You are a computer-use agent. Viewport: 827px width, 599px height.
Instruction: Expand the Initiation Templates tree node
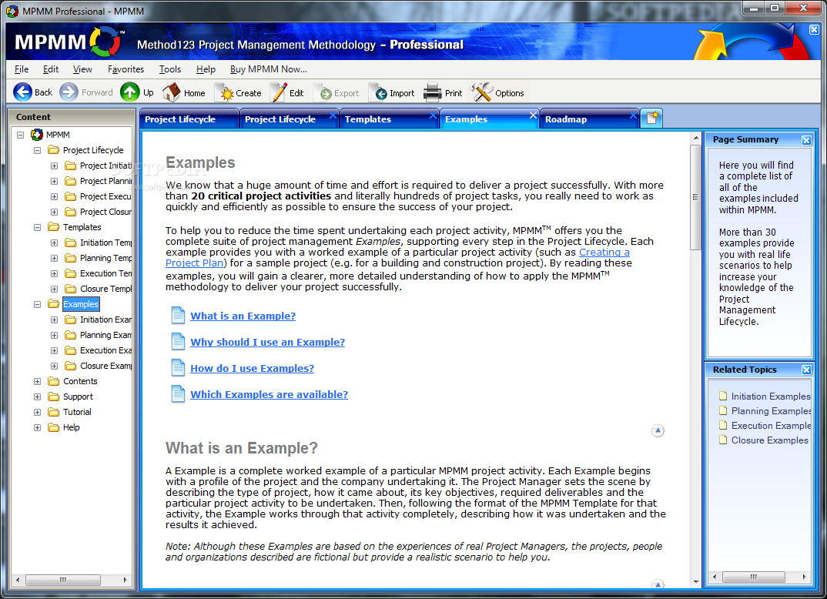[x=54, y=243]
